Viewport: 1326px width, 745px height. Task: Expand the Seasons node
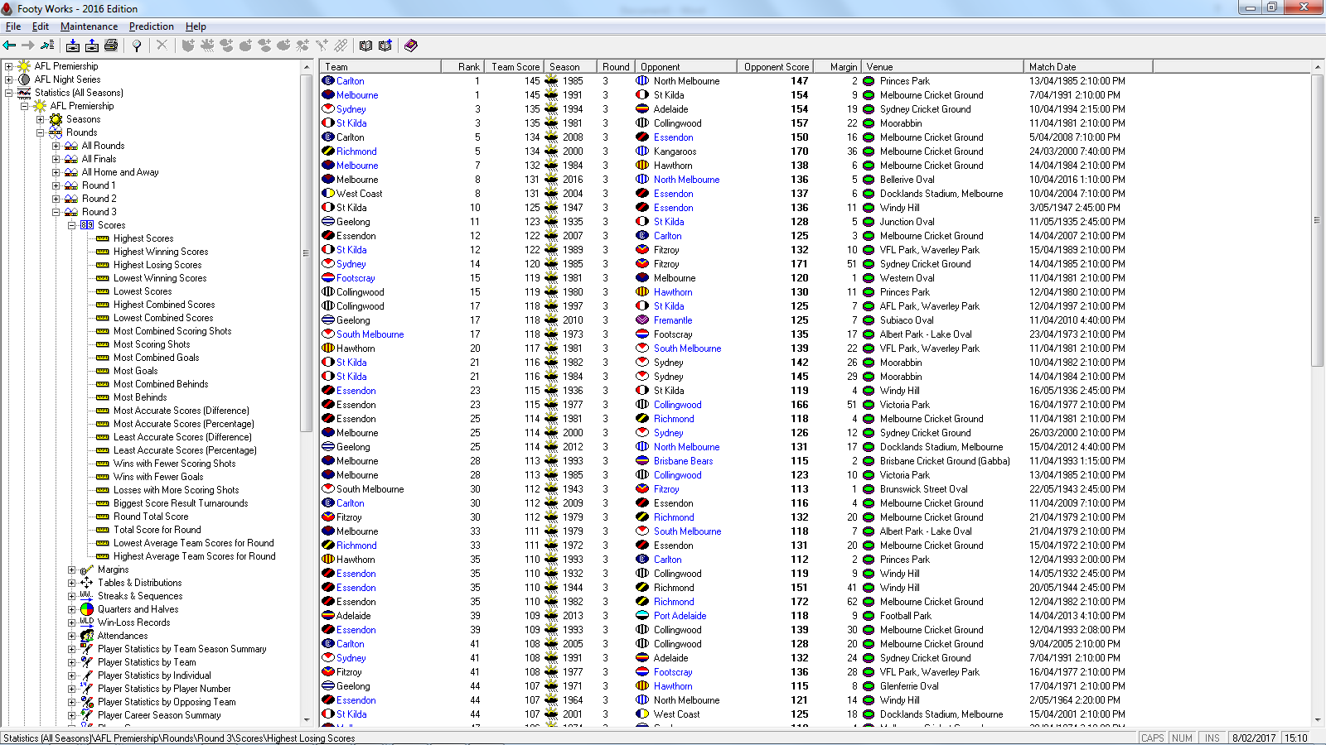[x=40, y=119]
